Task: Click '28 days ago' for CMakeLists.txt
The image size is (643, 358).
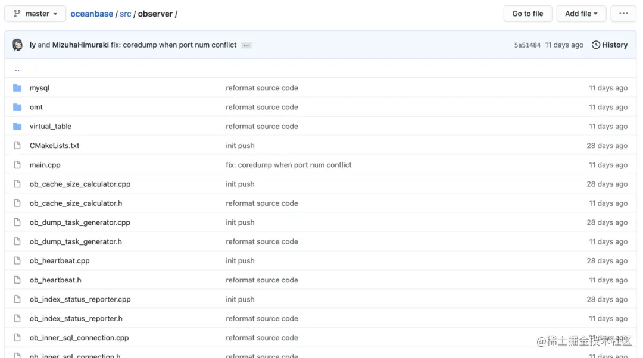Action: point(607,146)
